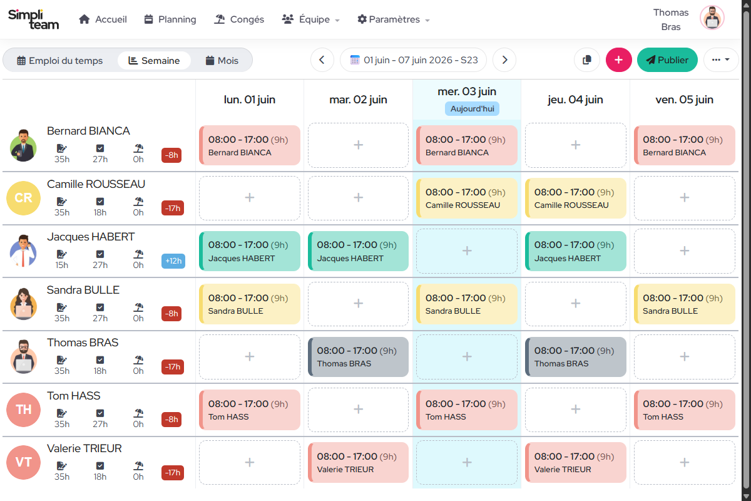
Task: Click Camille ROUSSEAU's -17h balance badge
Action: pos(173,208)
